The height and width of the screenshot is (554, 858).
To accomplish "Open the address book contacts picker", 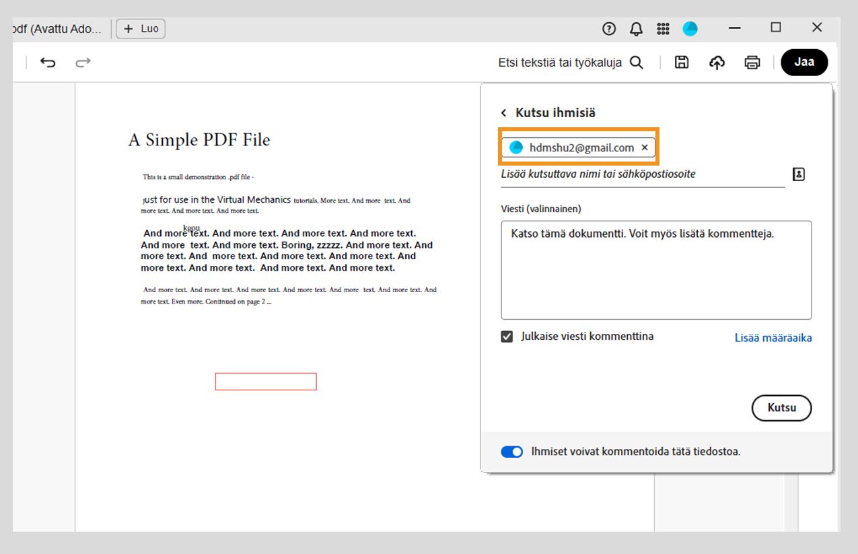I will click(798, 174).
